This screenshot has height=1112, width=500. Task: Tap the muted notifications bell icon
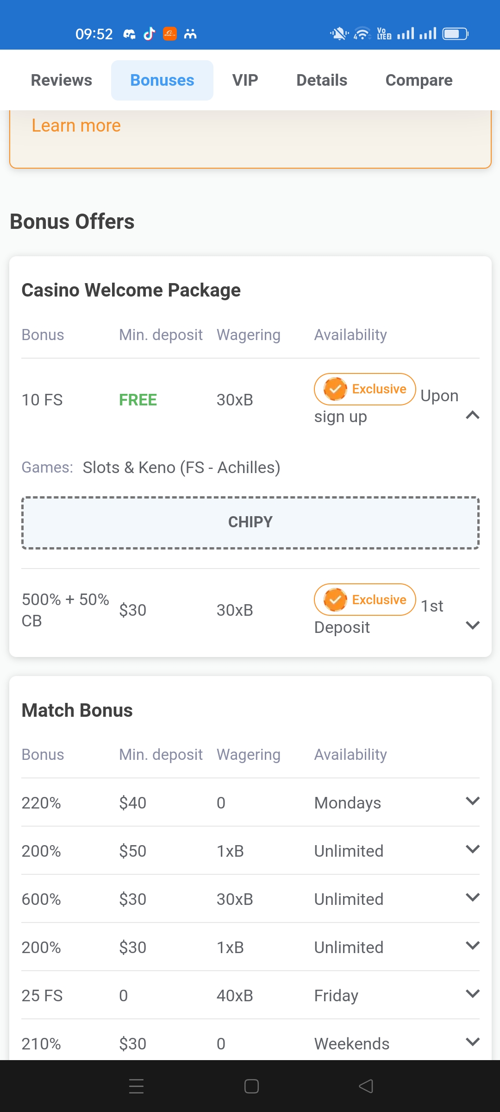coord(339,34)
